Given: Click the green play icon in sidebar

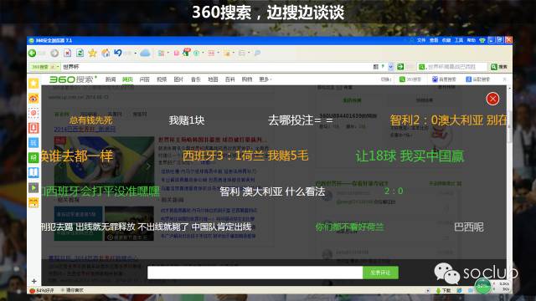Looking at the screenshot, I should coord(33,187).
